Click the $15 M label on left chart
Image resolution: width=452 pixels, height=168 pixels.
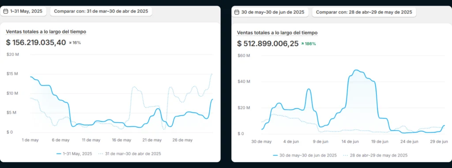(12, 74)
